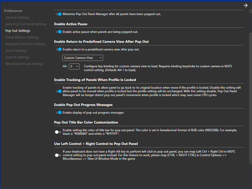This screenshot has height=189, width=252.
Task: Click the back arrow icon at top right
Action: pyautogui.click(x=245, y=5)
